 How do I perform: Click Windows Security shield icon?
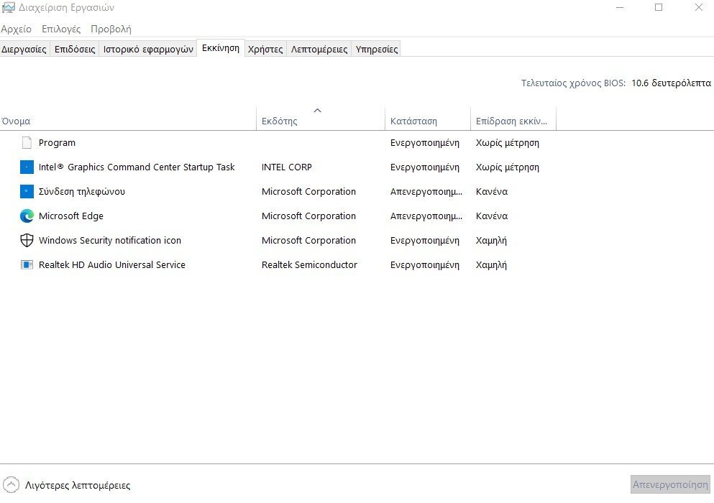[27, 240]
